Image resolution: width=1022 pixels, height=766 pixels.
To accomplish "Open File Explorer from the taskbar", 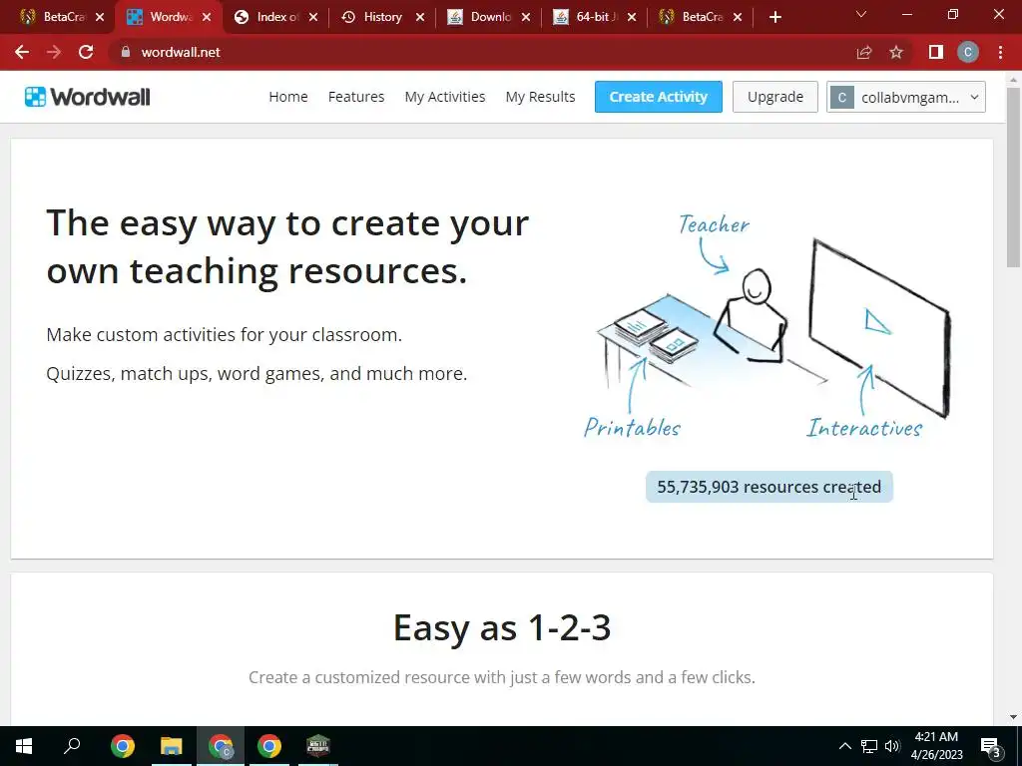I will (x=172, y=746).
